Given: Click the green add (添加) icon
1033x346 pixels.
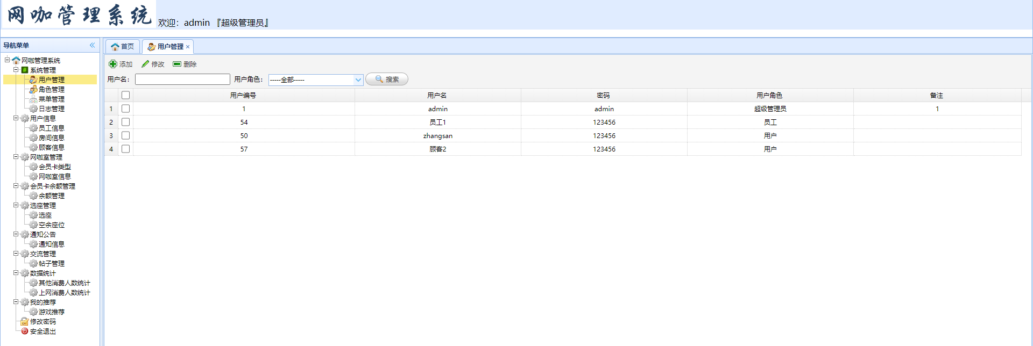Looking at the screenshot, I should (113, 64).
